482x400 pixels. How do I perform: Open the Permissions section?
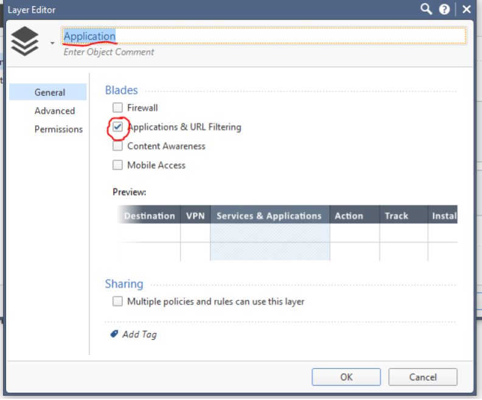click(x=58, y=129)
